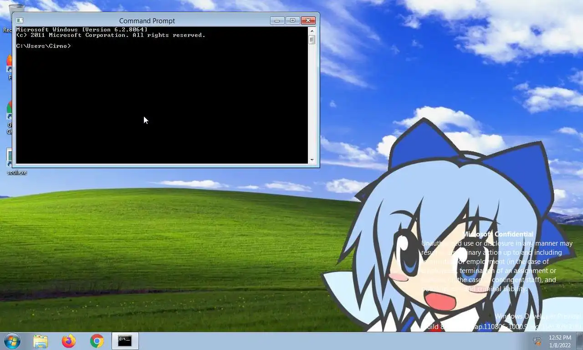The height and width of the screenshot is (350, 583).
Task: Click the Start button on taskbar
Action: tap(12, 341)
